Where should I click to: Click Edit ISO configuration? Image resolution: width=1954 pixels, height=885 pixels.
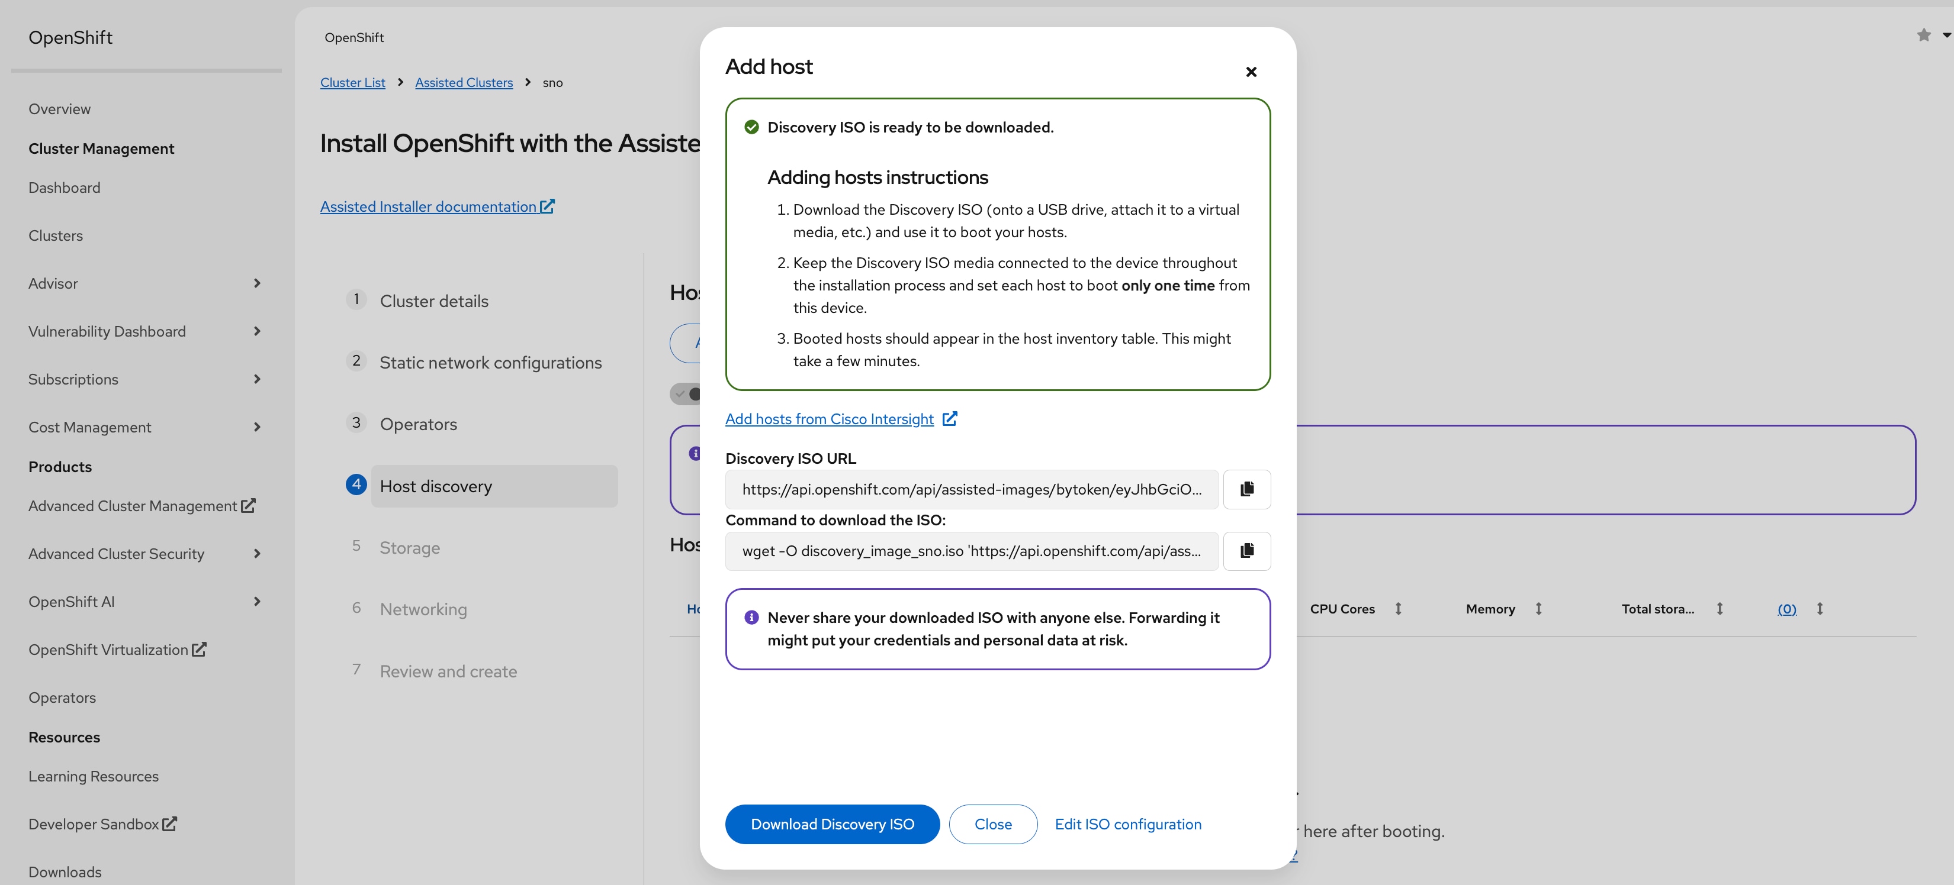1128,823
